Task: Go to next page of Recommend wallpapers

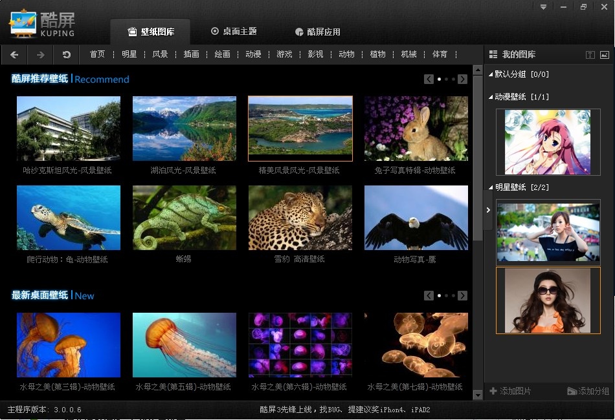Action: (462, 79)
